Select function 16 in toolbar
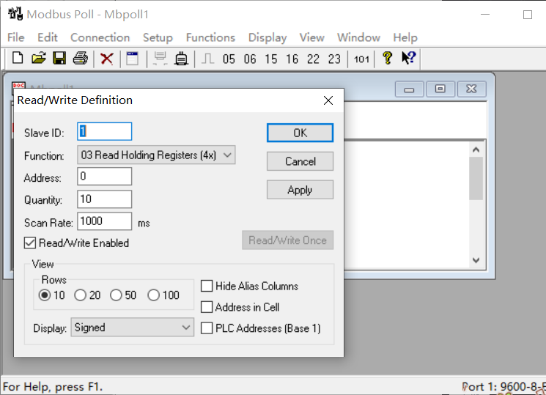The height and width of the screenshot is (395, 546). pyautogui.click(x=292, y=59)
